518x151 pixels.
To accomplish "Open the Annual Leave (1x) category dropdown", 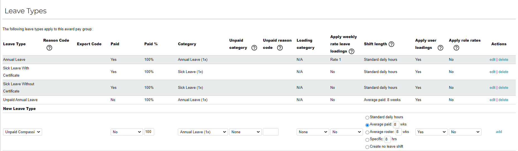I will (203, 132).
